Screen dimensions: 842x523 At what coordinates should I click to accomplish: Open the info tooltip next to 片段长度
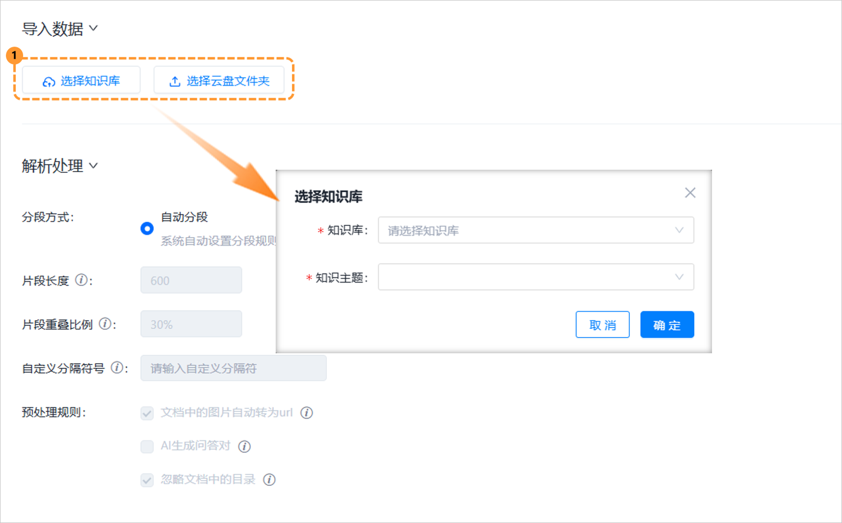click(81, 281)
